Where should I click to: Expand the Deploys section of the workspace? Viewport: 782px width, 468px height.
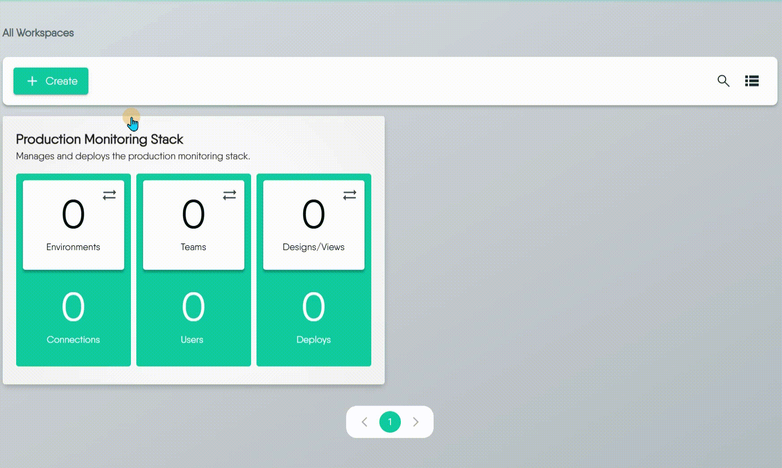313,318
